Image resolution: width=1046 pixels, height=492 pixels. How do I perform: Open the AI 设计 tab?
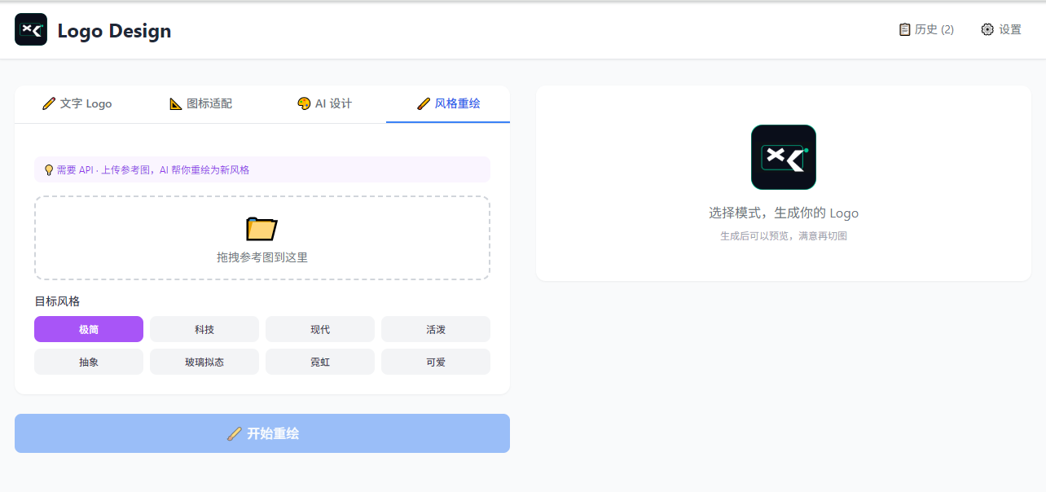point(324,104)
